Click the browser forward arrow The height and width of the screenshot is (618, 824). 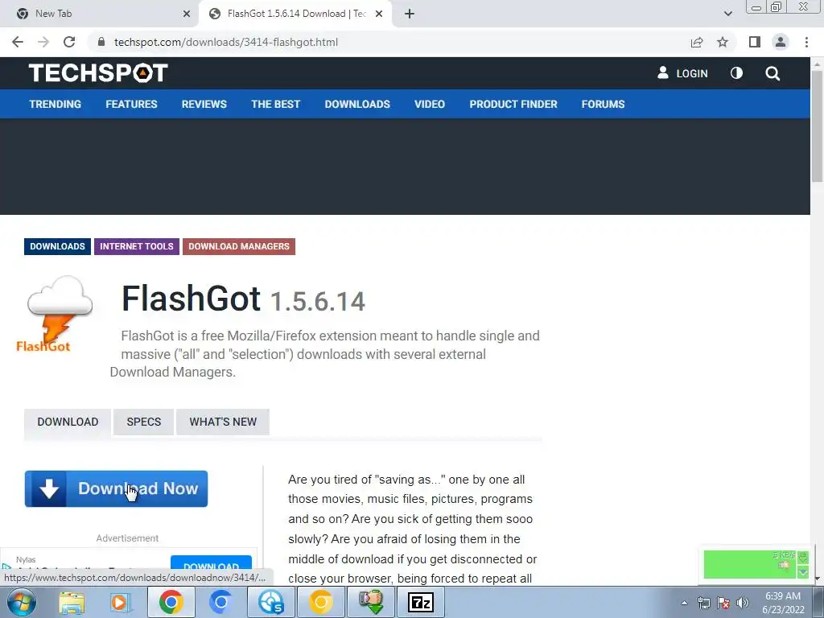(43, 42)
